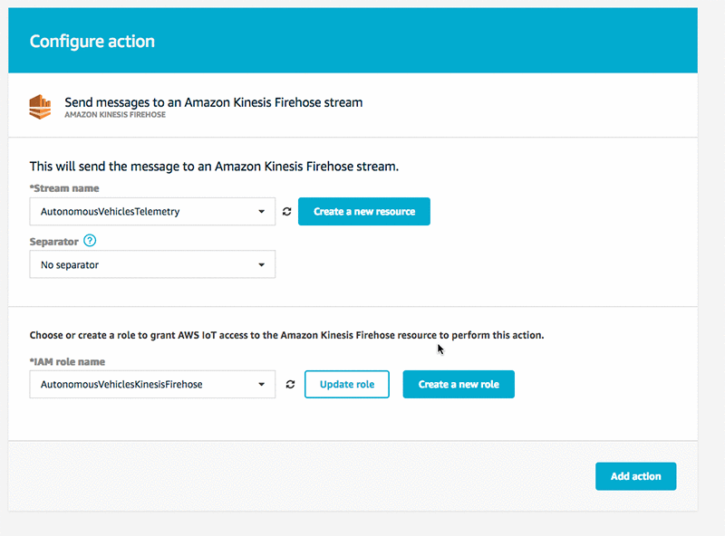The height and width of the screenshot is (536, 725).
Task: Click the Amazon Kinesis Firehose service icon
Action: point(40,107)
